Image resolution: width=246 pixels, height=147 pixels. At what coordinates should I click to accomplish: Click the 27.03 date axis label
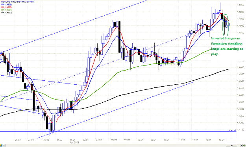pyautogui.click(x=31, y=140)
